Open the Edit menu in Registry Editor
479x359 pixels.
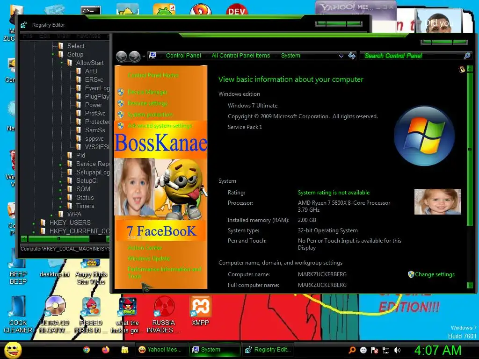[44, 36]
